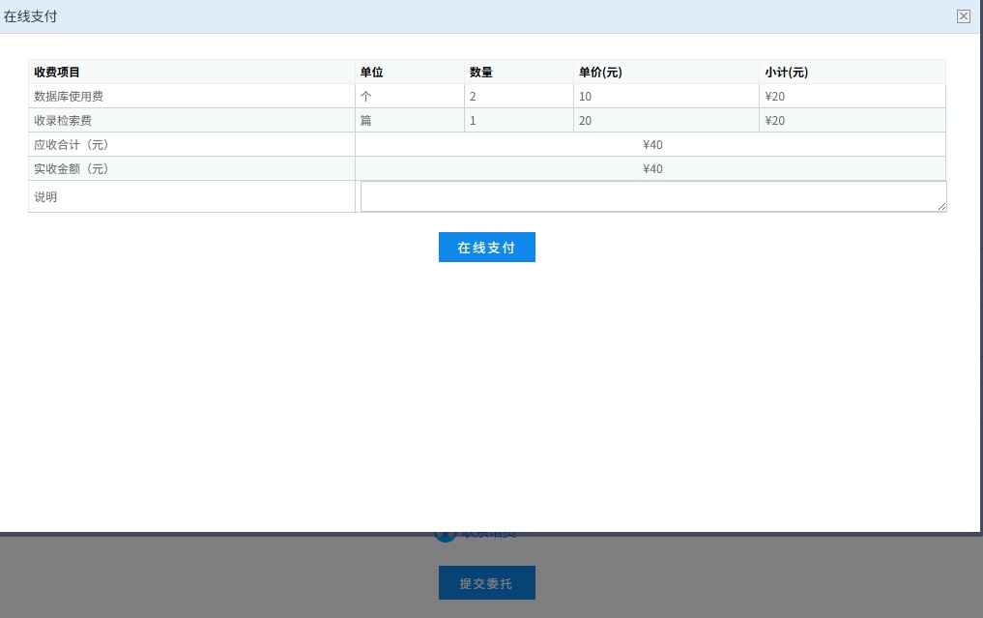Click the 说明 label cell
Screen dimensions: 983x618
tap(45, 197)
